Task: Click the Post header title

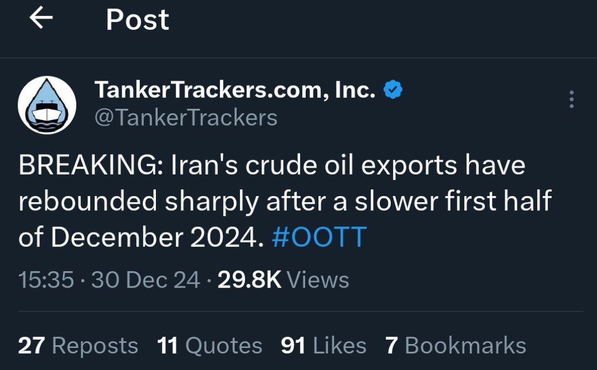Action: (137, 20)
